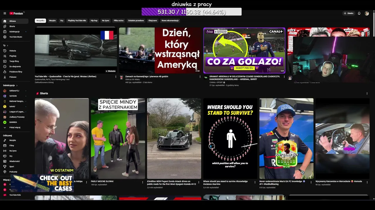Open Muzyka under Odkrywaj

15,140
